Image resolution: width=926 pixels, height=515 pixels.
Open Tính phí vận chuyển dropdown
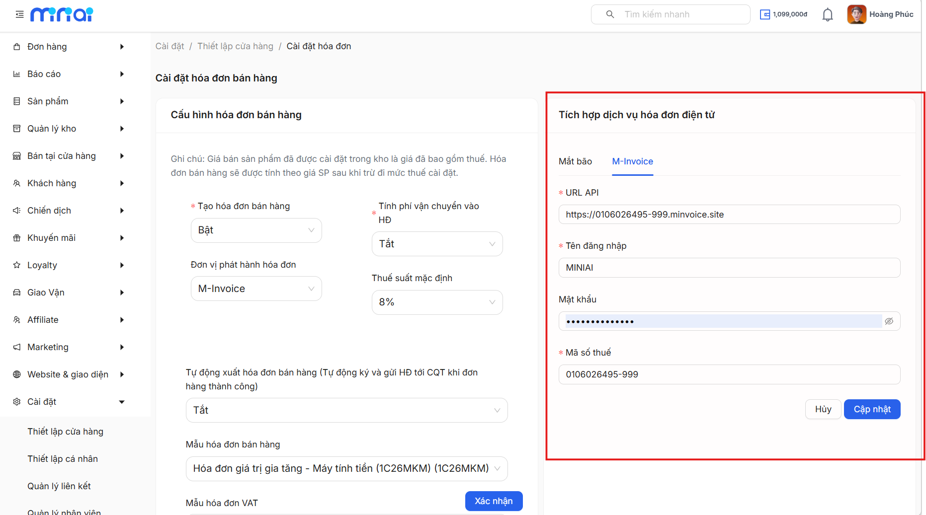click(x=437, y=244)
